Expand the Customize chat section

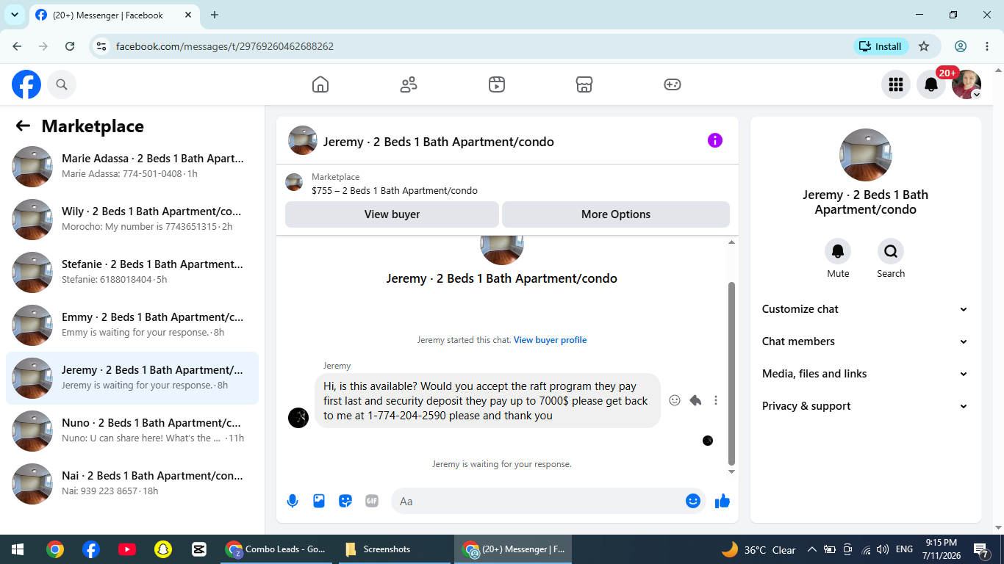pos(865,309)
